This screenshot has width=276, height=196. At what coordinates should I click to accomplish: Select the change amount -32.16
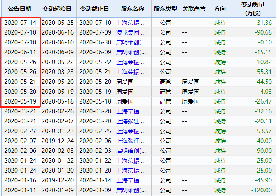[263, 111]
